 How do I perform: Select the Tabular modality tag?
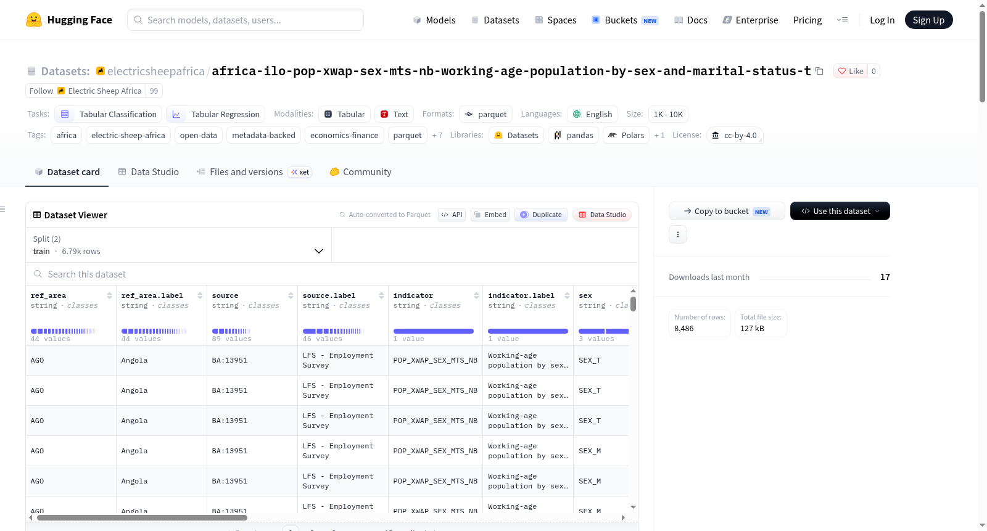pyautogui.click(x=345, y=114)
